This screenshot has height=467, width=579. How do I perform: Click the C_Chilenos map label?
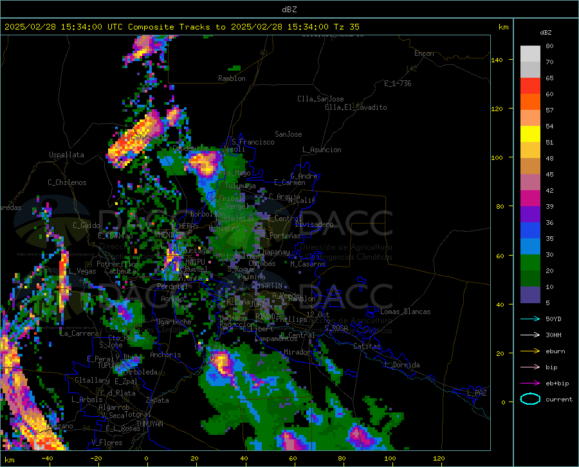pos(67,182)
